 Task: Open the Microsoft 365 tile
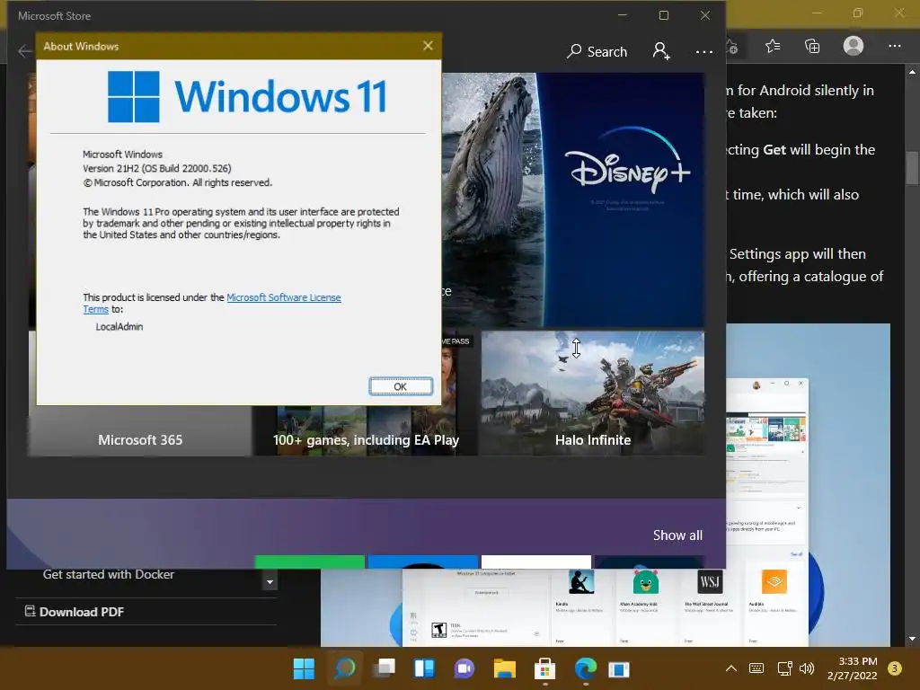140,430
